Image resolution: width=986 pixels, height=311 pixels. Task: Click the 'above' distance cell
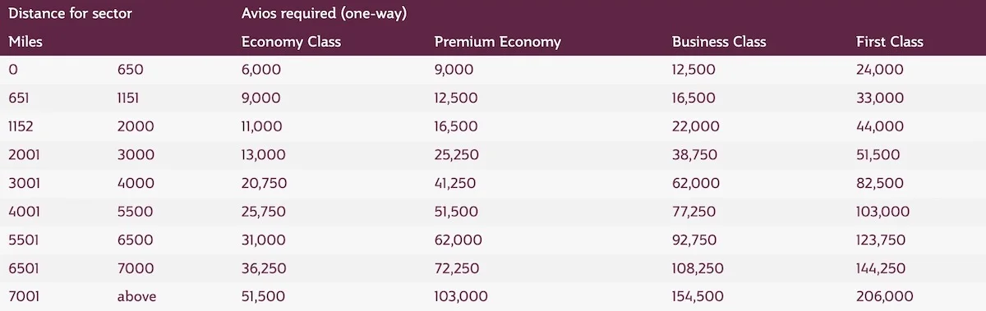[x=136, y=297]
